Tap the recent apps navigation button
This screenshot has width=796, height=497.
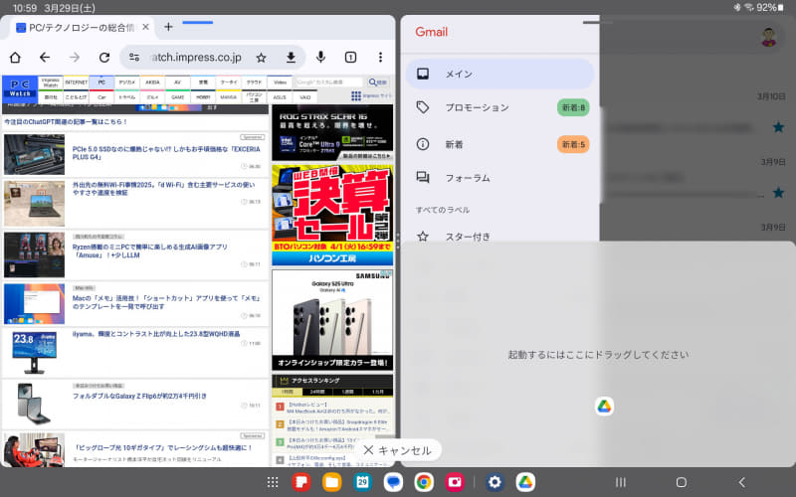point(620,482)
